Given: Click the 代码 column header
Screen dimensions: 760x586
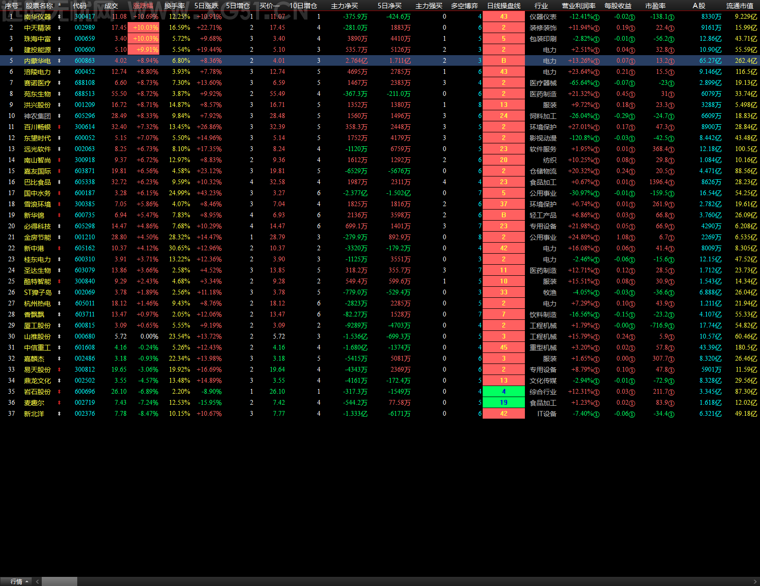Looking at the screenshot, I should [x=80, y=6].
